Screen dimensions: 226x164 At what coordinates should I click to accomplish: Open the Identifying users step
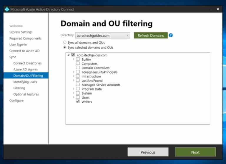click(x=25, y=82)
